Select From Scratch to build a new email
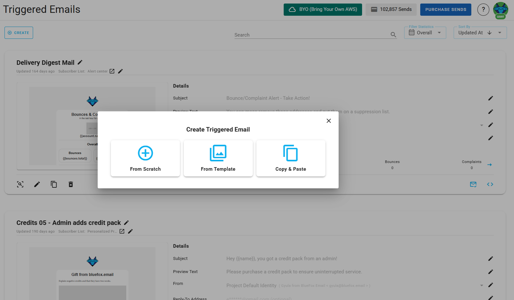This screenshot has width=514, height=300. pos(145,158)
